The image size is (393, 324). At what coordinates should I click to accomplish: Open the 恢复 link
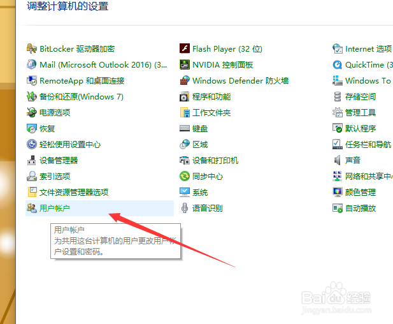tap(47, 129)
